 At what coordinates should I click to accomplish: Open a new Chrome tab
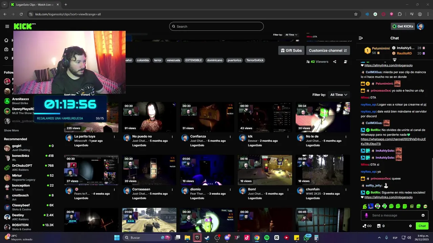coord(66,4)
